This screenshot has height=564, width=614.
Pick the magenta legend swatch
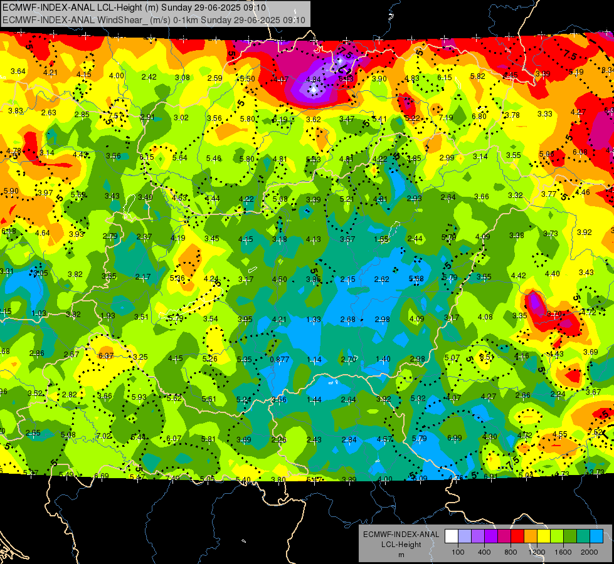(x=504, y=536)
